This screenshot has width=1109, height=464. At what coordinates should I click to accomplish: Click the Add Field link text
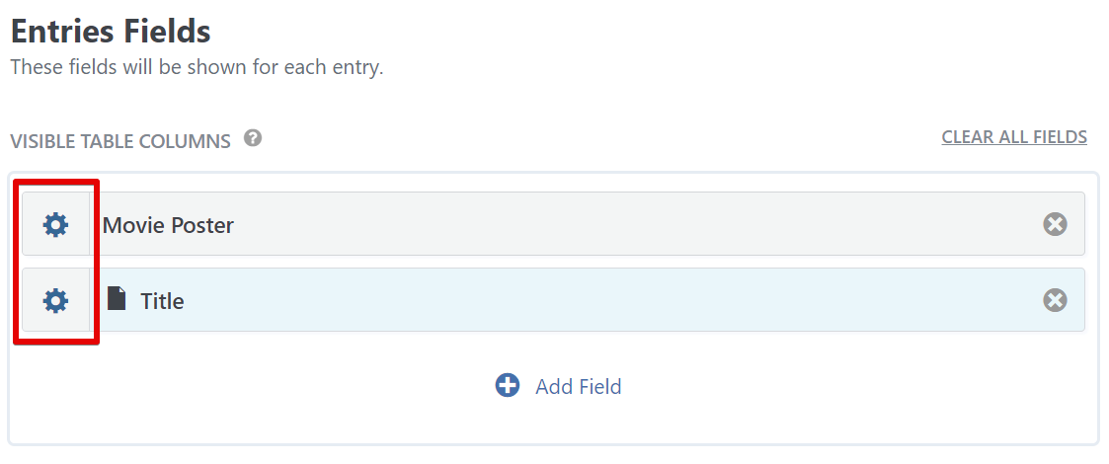tap(578, 386)
